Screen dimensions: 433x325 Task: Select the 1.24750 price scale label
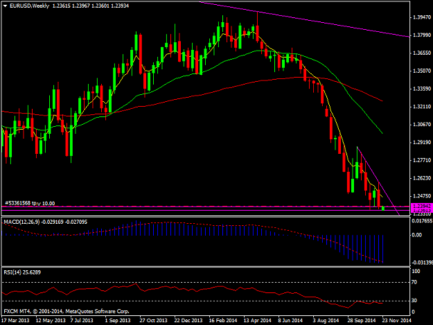pos(421,196)
